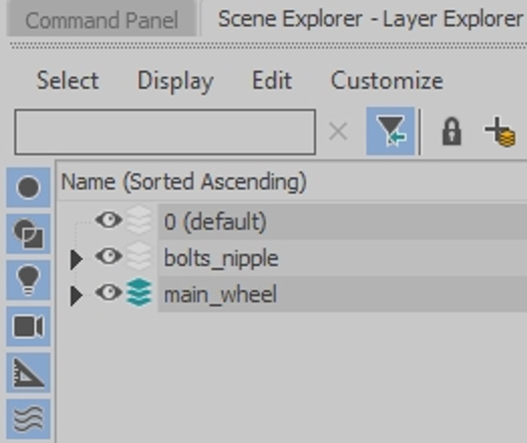Expand the bolts_nipple layer
This screenshot has width=527, height=443.
tap(76, 259)
